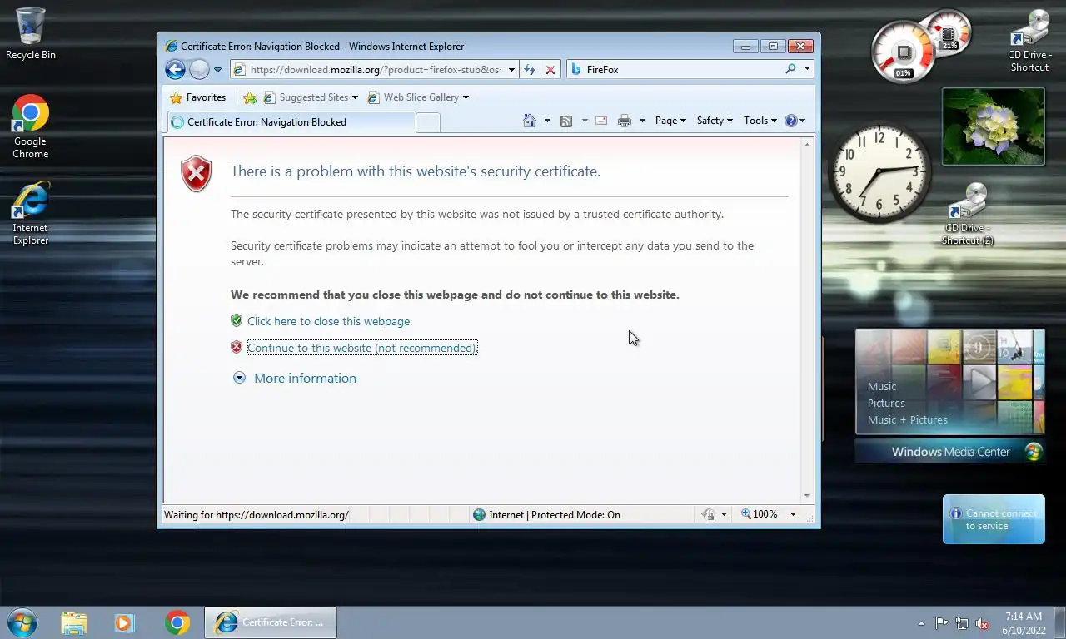The width and height of the screenshot is (1066, 639).
Task: Open Windows Explorer from the taskbar
Action: 73,622
